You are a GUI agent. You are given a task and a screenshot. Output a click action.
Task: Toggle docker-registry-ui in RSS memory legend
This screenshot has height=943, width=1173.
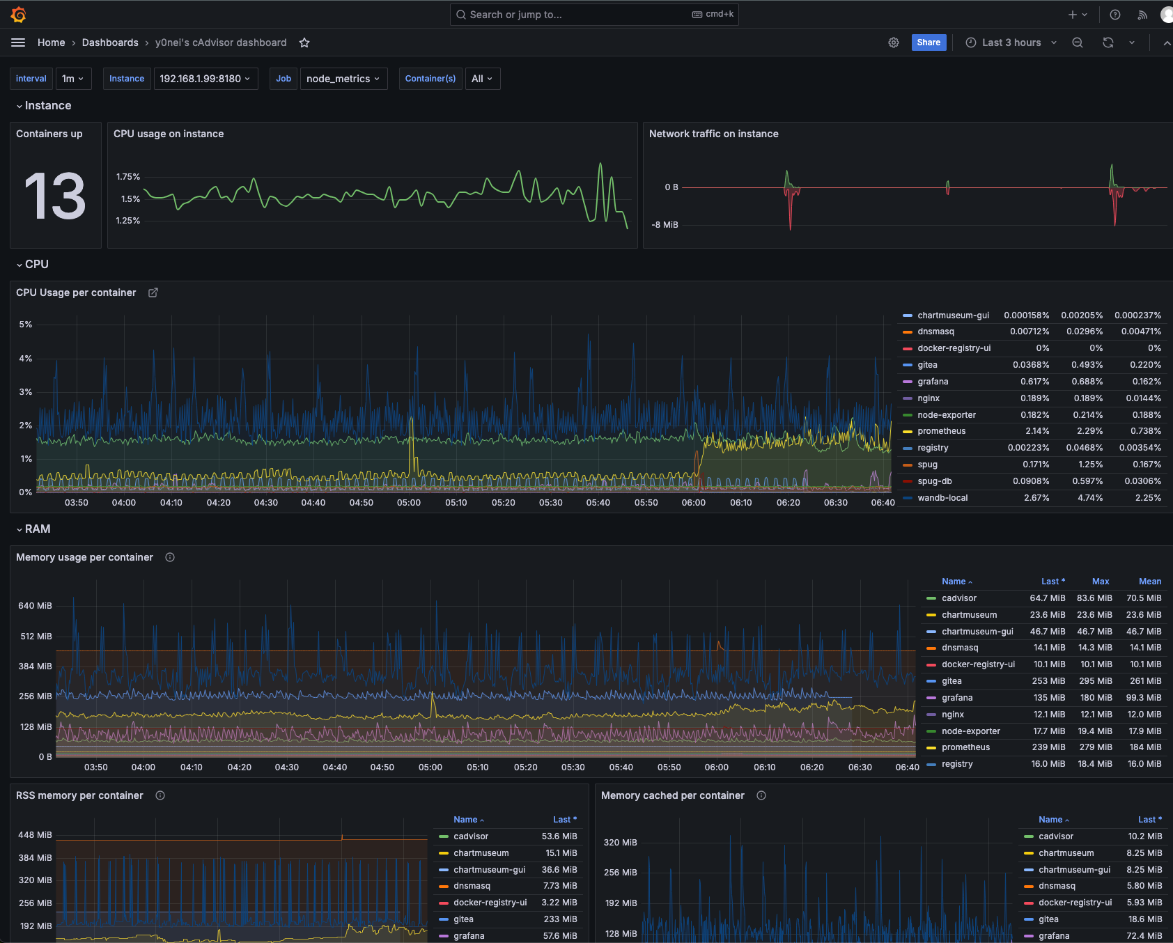click(x=490, y=903)
